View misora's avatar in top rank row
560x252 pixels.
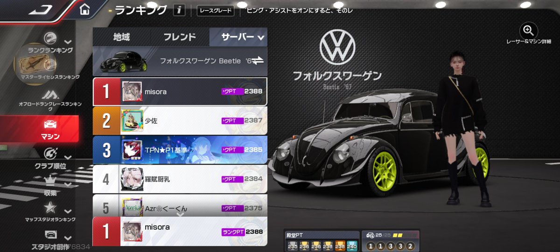tap(132, 91)
